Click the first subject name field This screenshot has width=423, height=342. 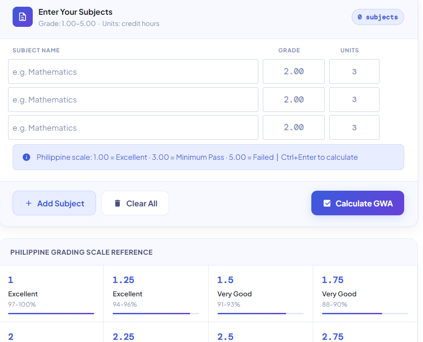(x=133, y=71)
